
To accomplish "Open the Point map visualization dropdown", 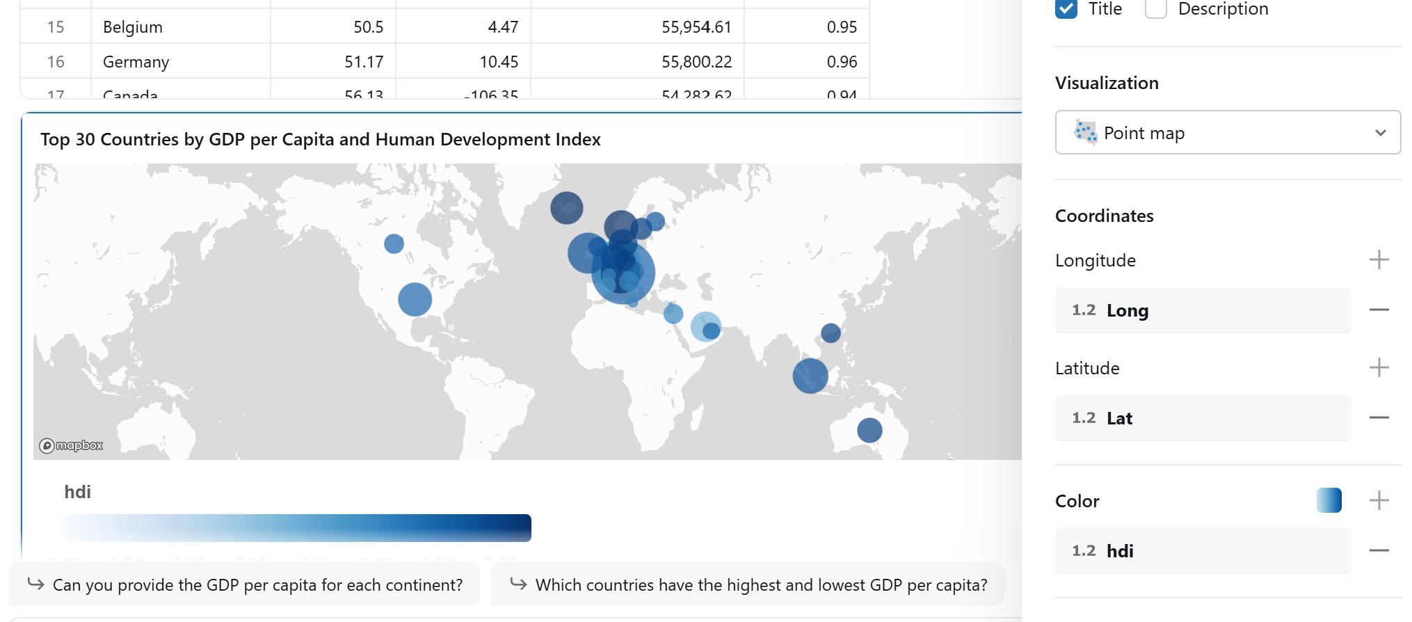I will point(1227,132).
